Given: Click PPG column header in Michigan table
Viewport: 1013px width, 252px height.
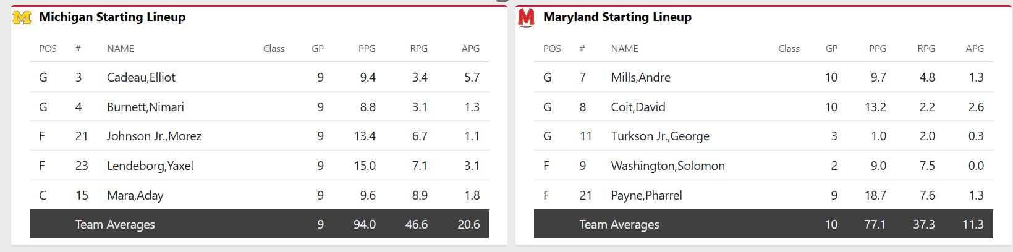Looking at the screenshot, I should tap(367, 49).
